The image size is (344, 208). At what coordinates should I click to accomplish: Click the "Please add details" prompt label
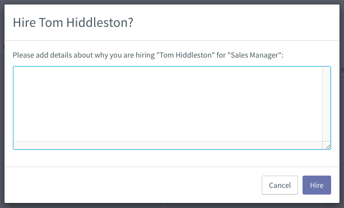pos(148,55)
